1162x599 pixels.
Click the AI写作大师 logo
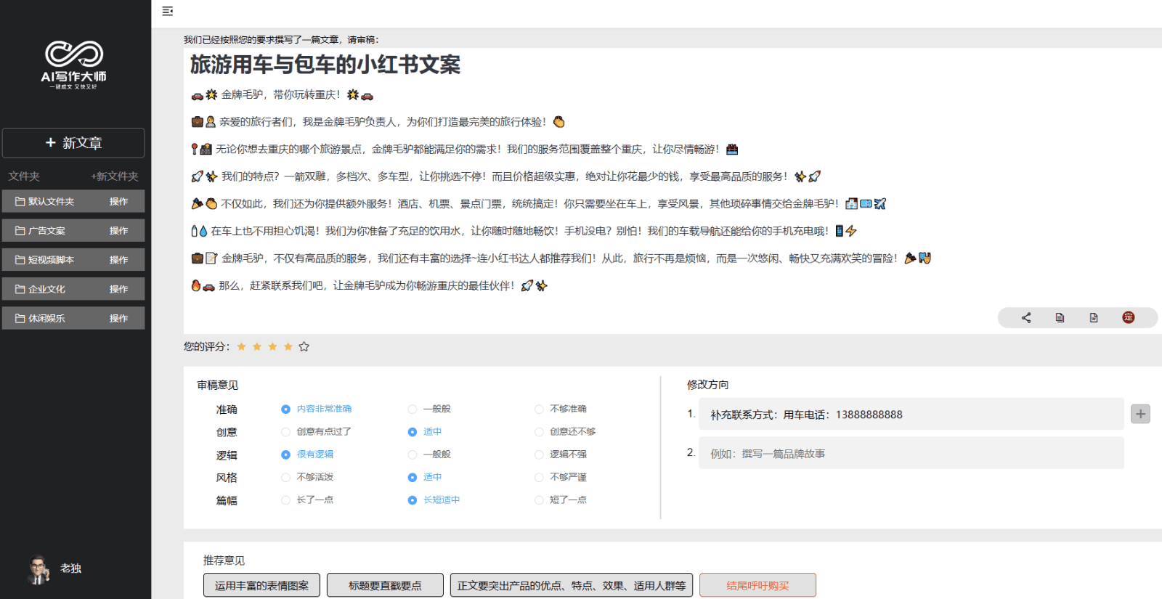point(74,65)
